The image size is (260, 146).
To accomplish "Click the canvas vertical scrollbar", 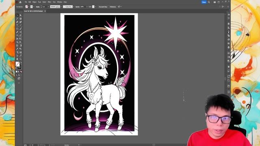I will coord(225,78).
